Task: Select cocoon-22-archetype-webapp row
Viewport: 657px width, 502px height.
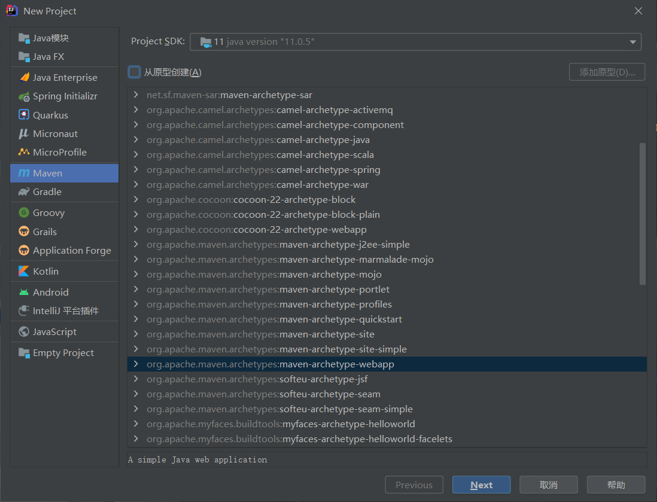Action: 387,229
